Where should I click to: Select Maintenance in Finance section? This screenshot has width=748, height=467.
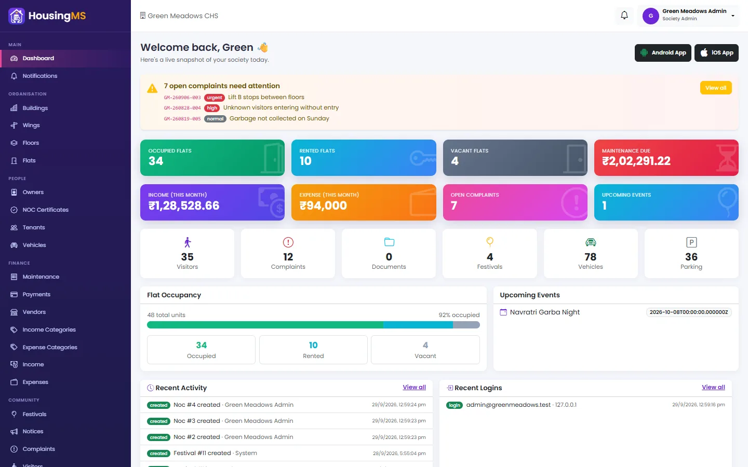click(65, 277)
